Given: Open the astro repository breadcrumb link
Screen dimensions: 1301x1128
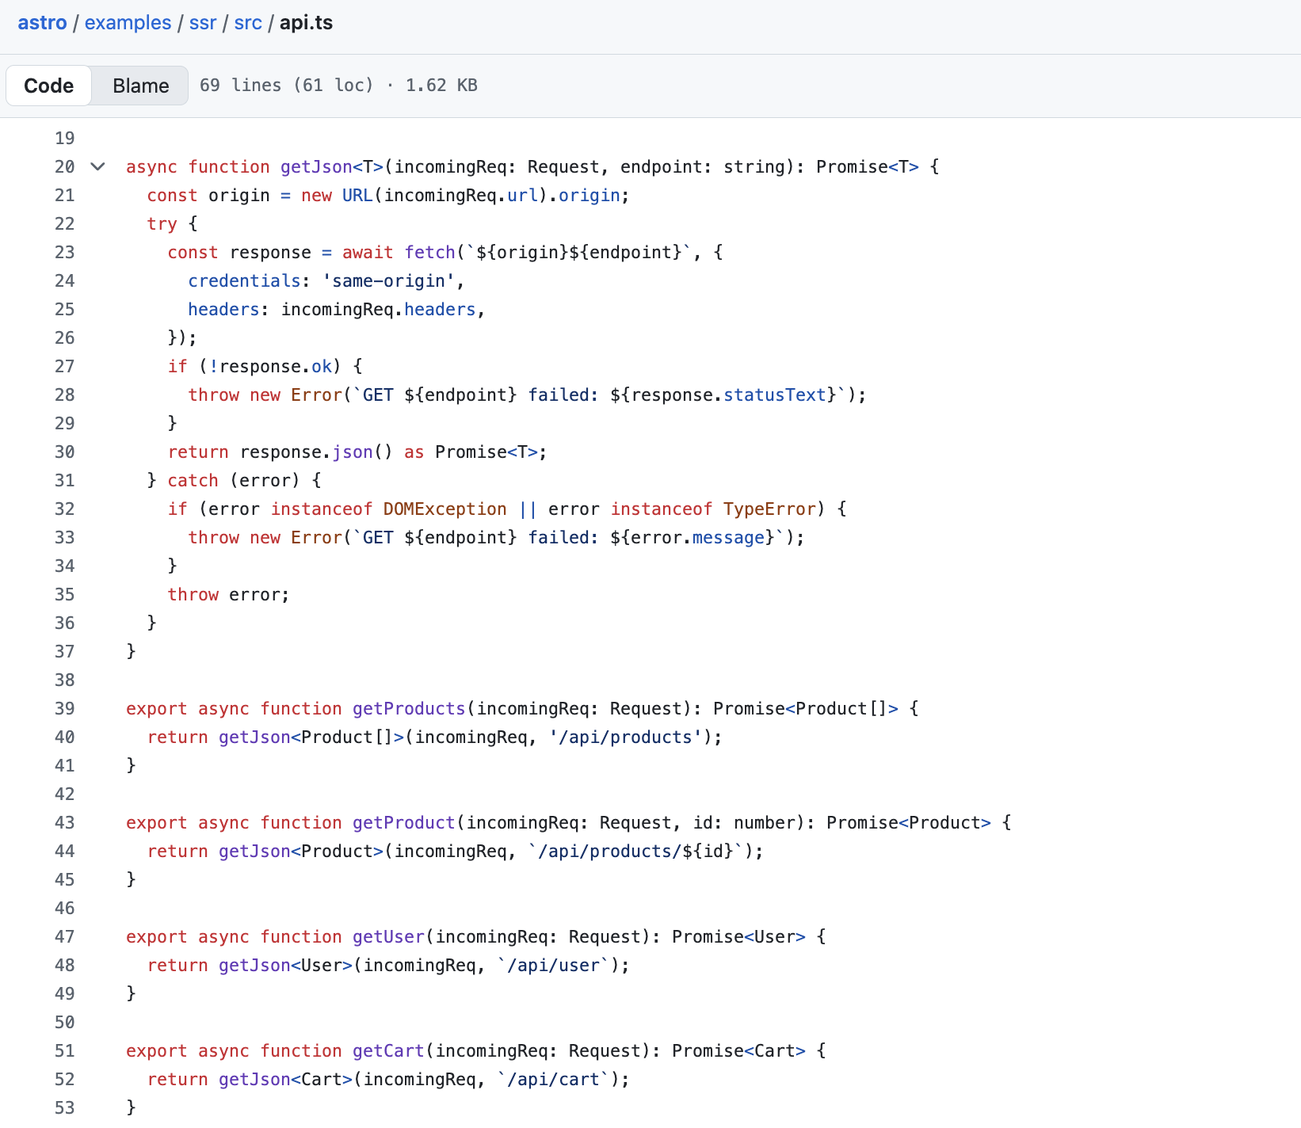Looking at the screenshot, I should pos(42,23).
